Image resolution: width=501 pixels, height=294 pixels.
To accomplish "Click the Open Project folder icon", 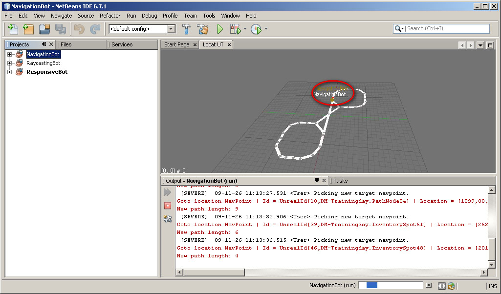I will 44,29.
